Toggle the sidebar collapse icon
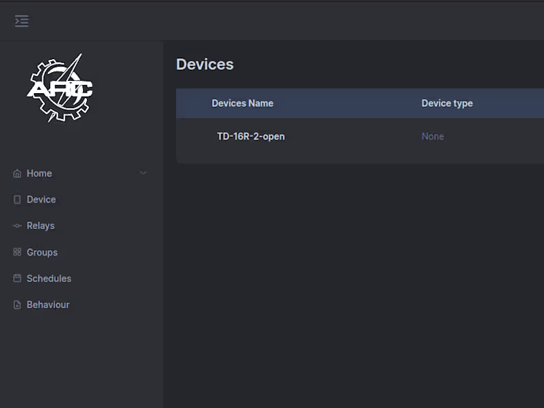Screen dimensions: 544x408 22,21
